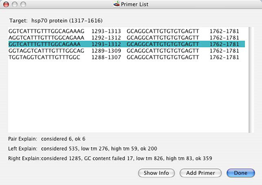Click left position 1288-1307 in last row
The height and width of the screenshot is (185, 262).
point(106,57)
